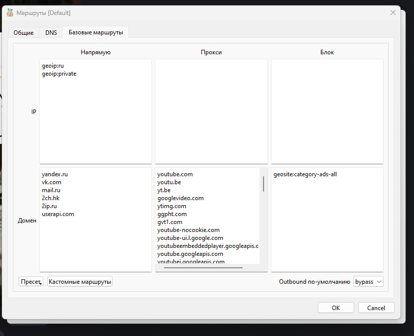This screenshot has width=414, height=336.
Task: Click the youtube.com line in Прокси domains
Action: pos(175,174)
